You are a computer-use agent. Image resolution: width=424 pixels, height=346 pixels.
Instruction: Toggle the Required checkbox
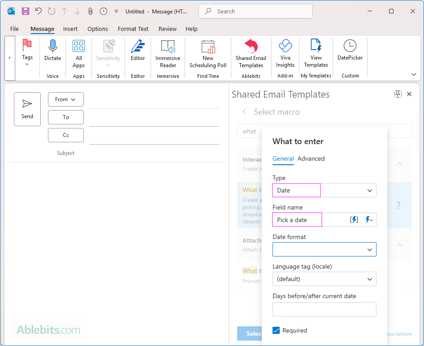pos(276,330)
